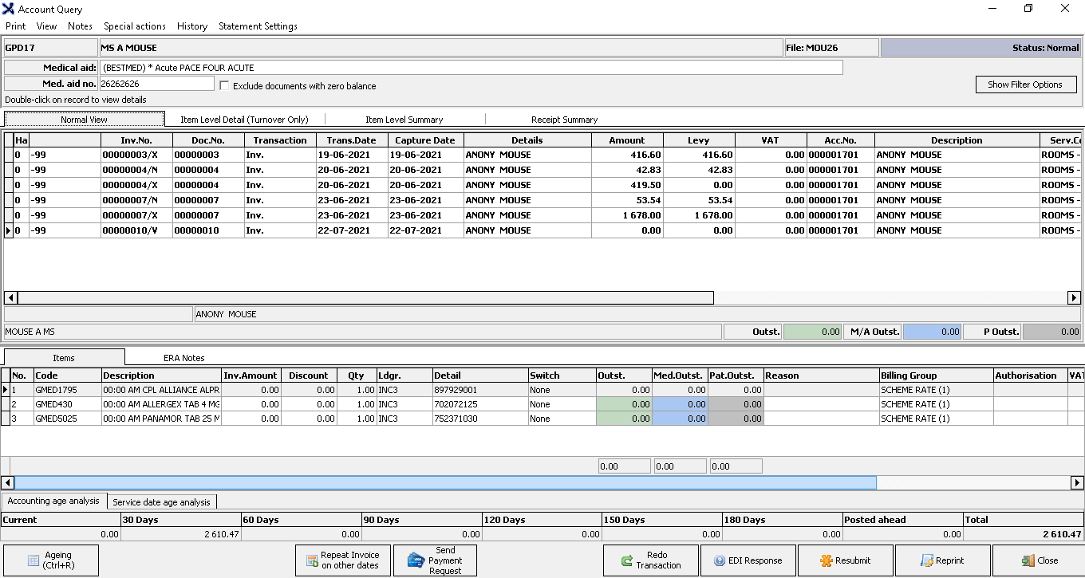Open the Statement Settings menu
Viewport: 1085px width, 578px height.
[258, 26]
